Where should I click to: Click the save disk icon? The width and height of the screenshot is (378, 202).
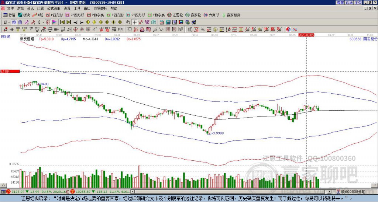pyautogui.click(x=181, y=22)
